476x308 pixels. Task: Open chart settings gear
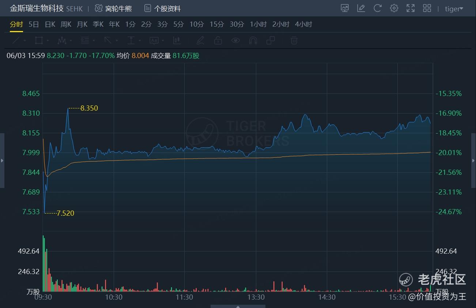394,8
